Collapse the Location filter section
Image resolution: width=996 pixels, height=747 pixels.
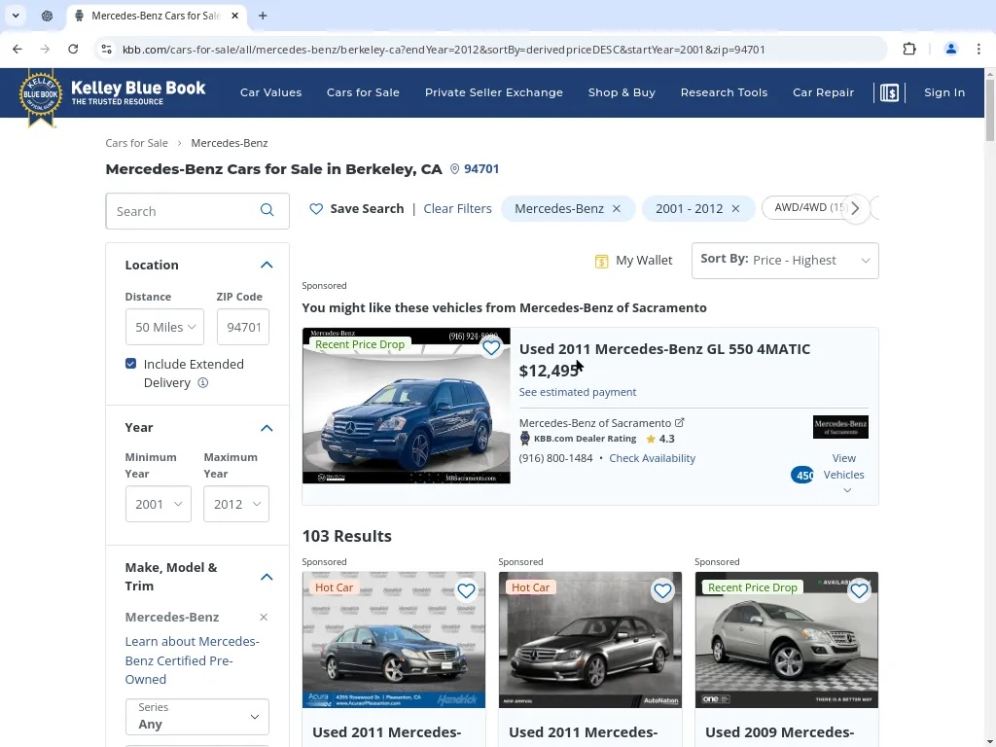pyautogui.click(x=267, y=265)
